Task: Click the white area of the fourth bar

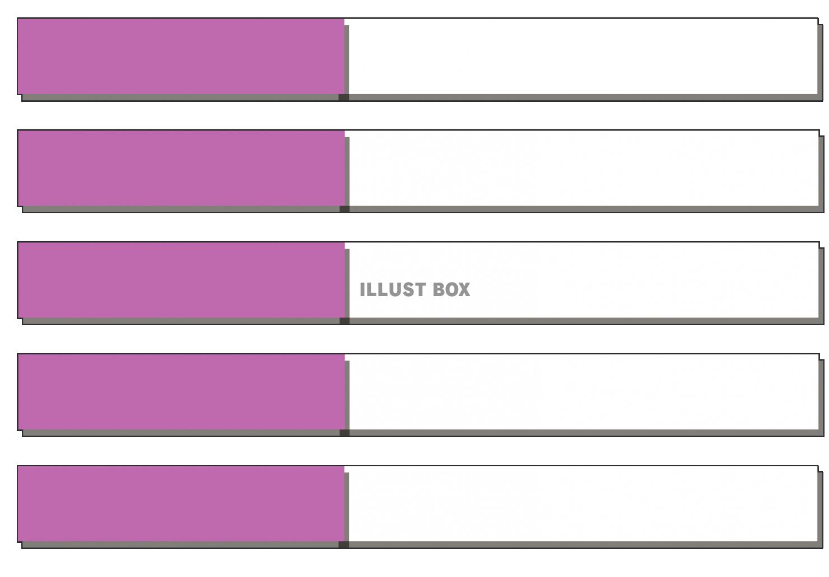Action: click(583, 395)
